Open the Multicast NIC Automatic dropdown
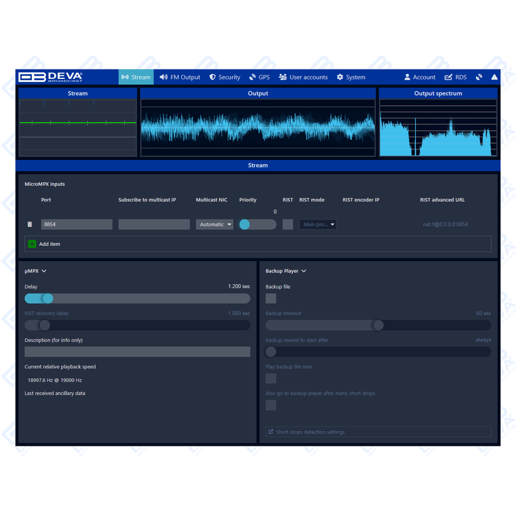This screenshot has width=516, height=516. point(215,224)
